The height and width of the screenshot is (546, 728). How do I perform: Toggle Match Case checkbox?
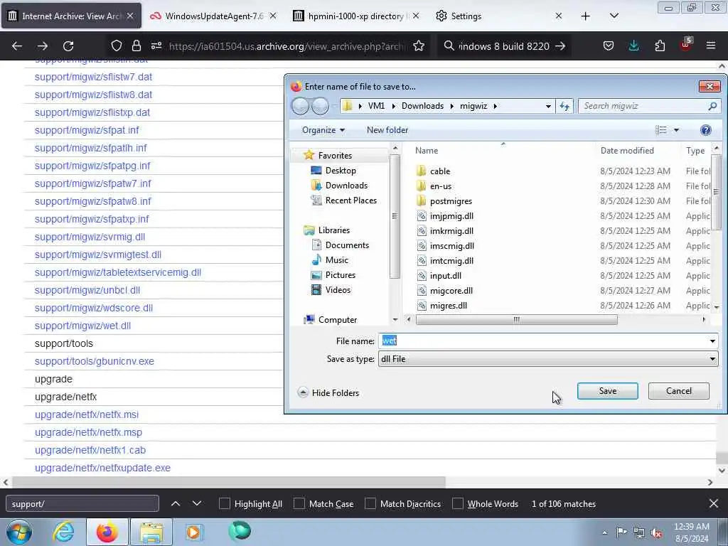click(299, 504)
